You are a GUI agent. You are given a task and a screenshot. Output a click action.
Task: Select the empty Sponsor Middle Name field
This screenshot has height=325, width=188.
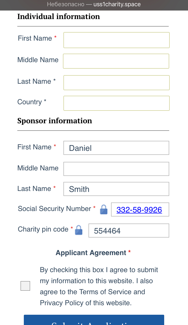[x=116, y=169]
